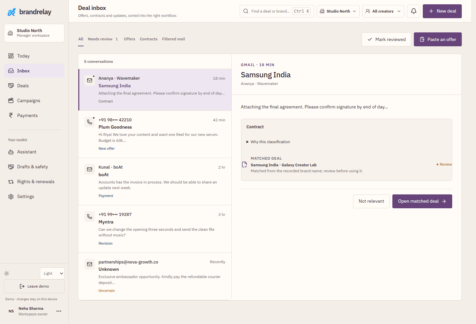Switch to the Needs review tab

[103, 39]
